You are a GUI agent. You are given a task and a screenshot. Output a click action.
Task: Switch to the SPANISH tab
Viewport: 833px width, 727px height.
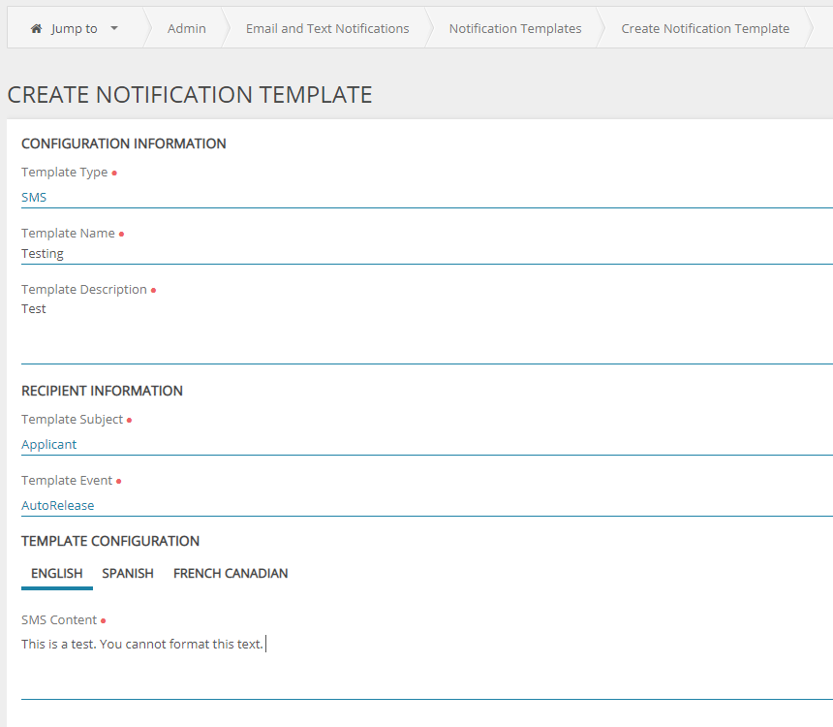[x=127, y=573]
